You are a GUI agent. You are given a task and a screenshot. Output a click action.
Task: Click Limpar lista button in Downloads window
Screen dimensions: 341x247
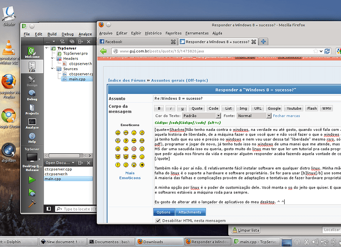(x=246, y=230)
